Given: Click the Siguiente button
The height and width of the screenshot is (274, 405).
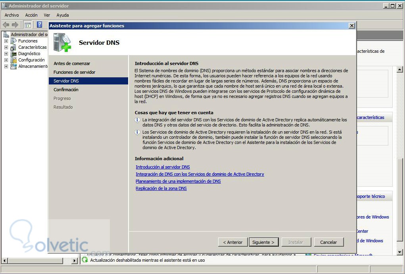Looking at the screenshot, I should (x=264, y=242).
